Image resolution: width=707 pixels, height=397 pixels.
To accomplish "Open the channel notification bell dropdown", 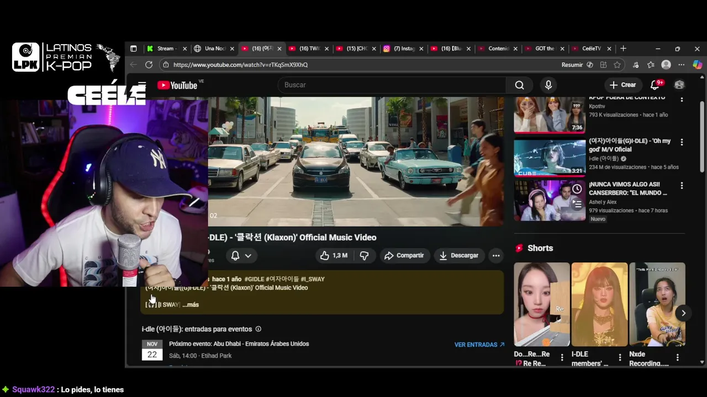I will [241, 255].
